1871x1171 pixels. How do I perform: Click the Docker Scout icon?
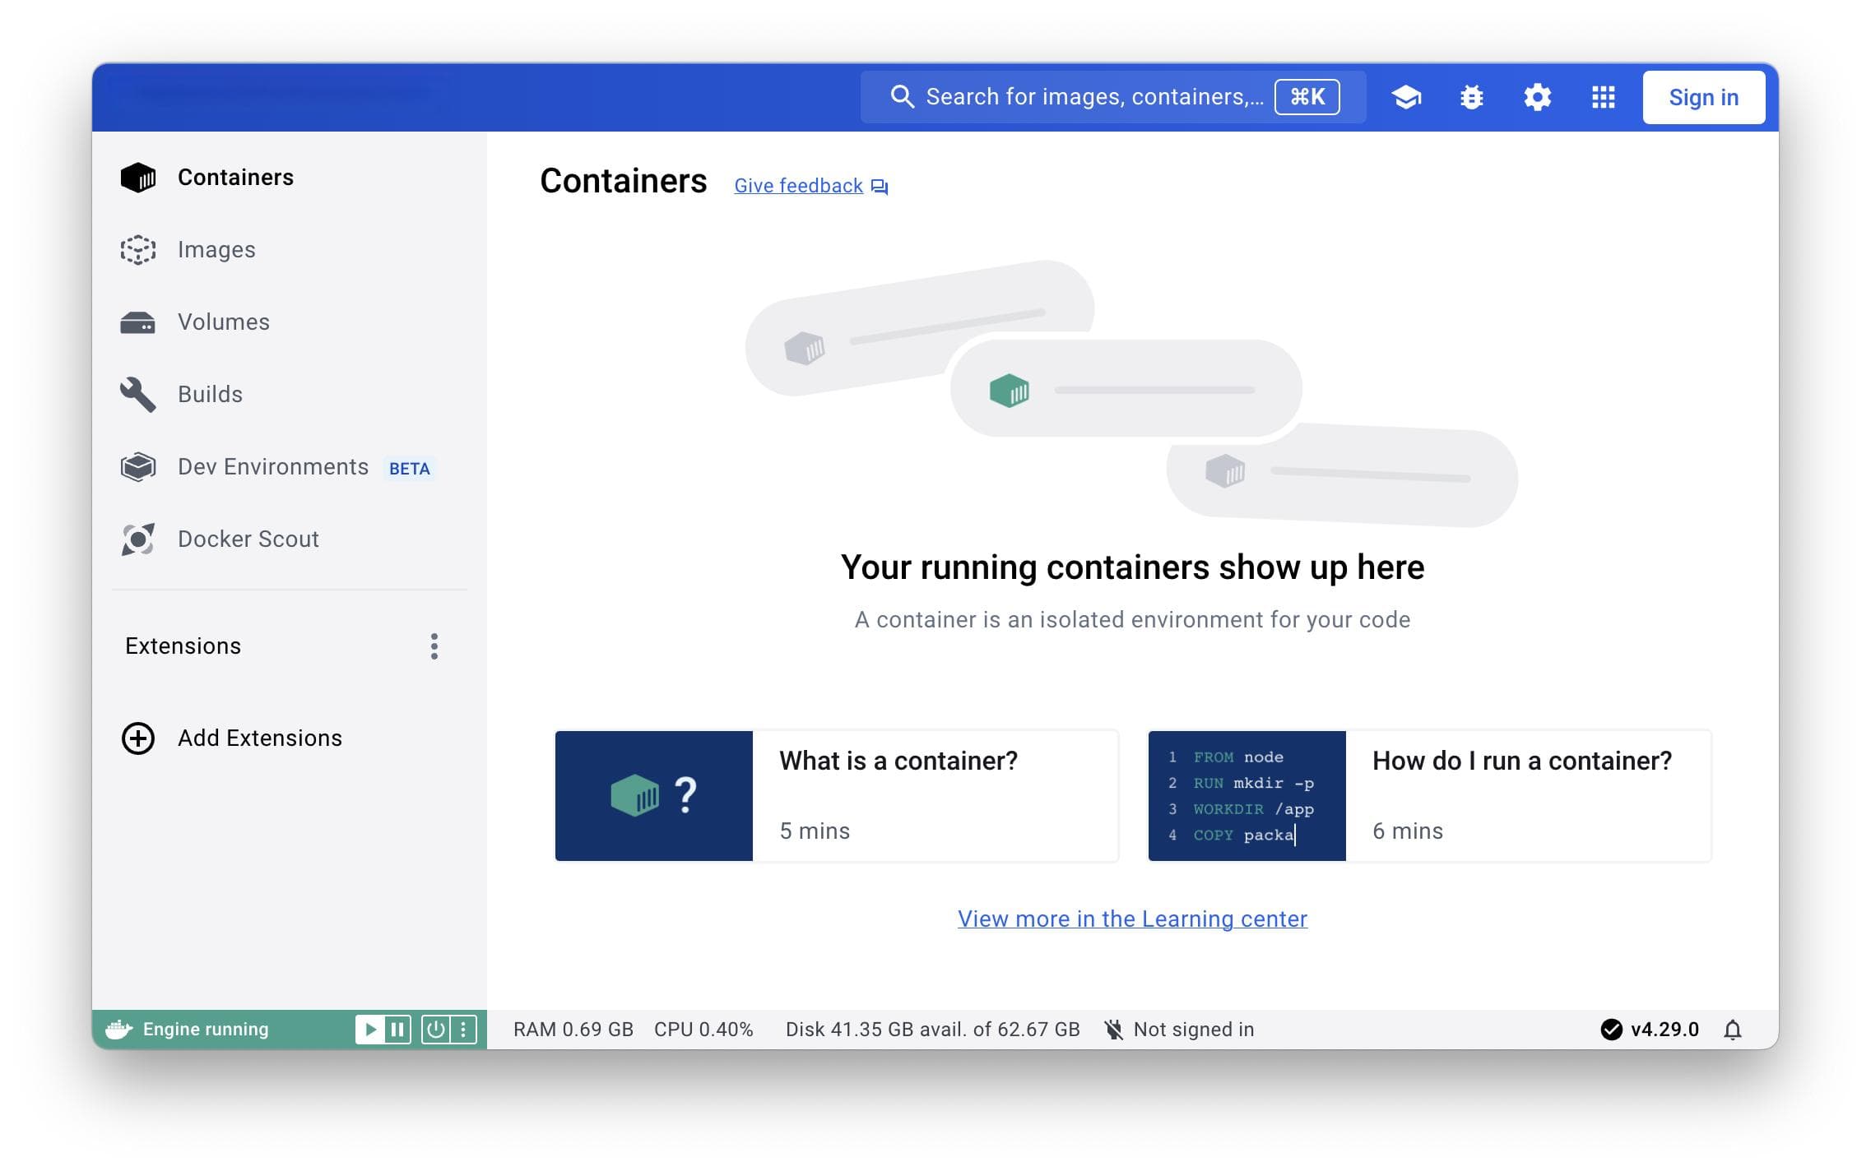pos(137,539)
